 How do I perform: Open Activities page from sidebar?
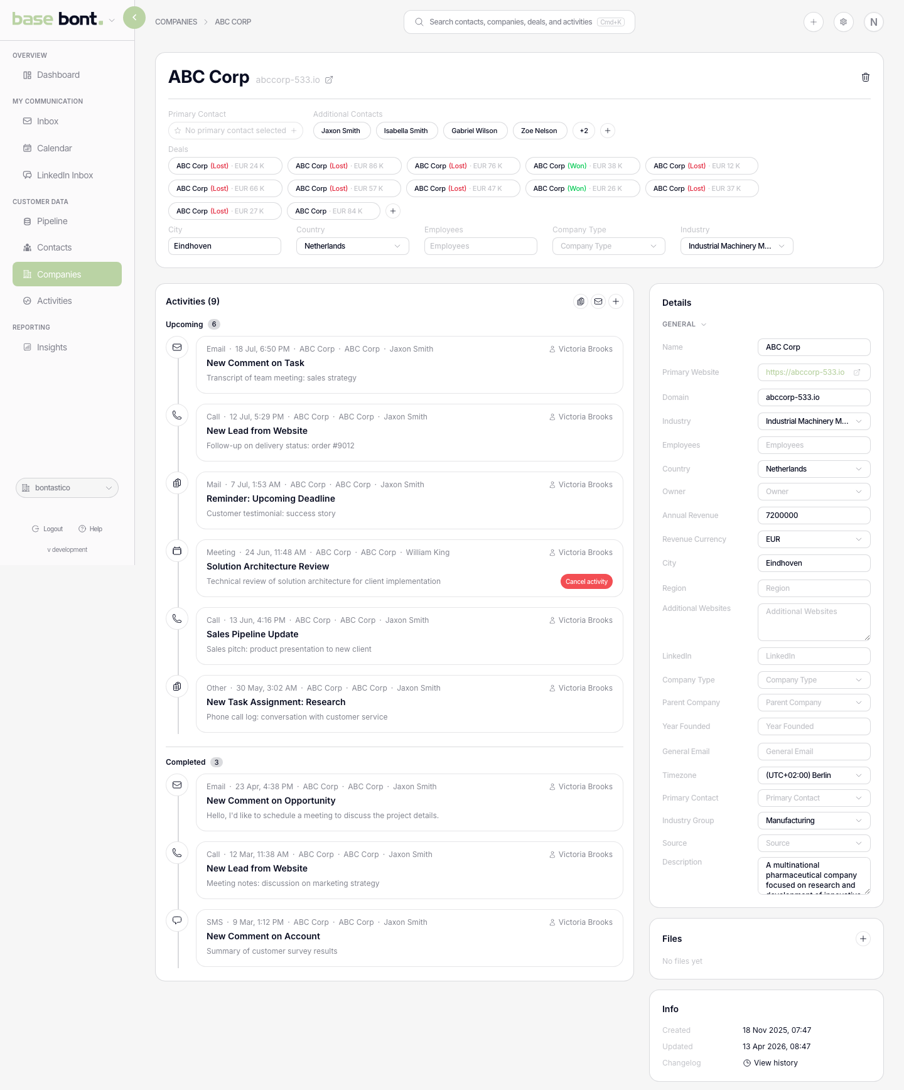(x=67, y=301)
